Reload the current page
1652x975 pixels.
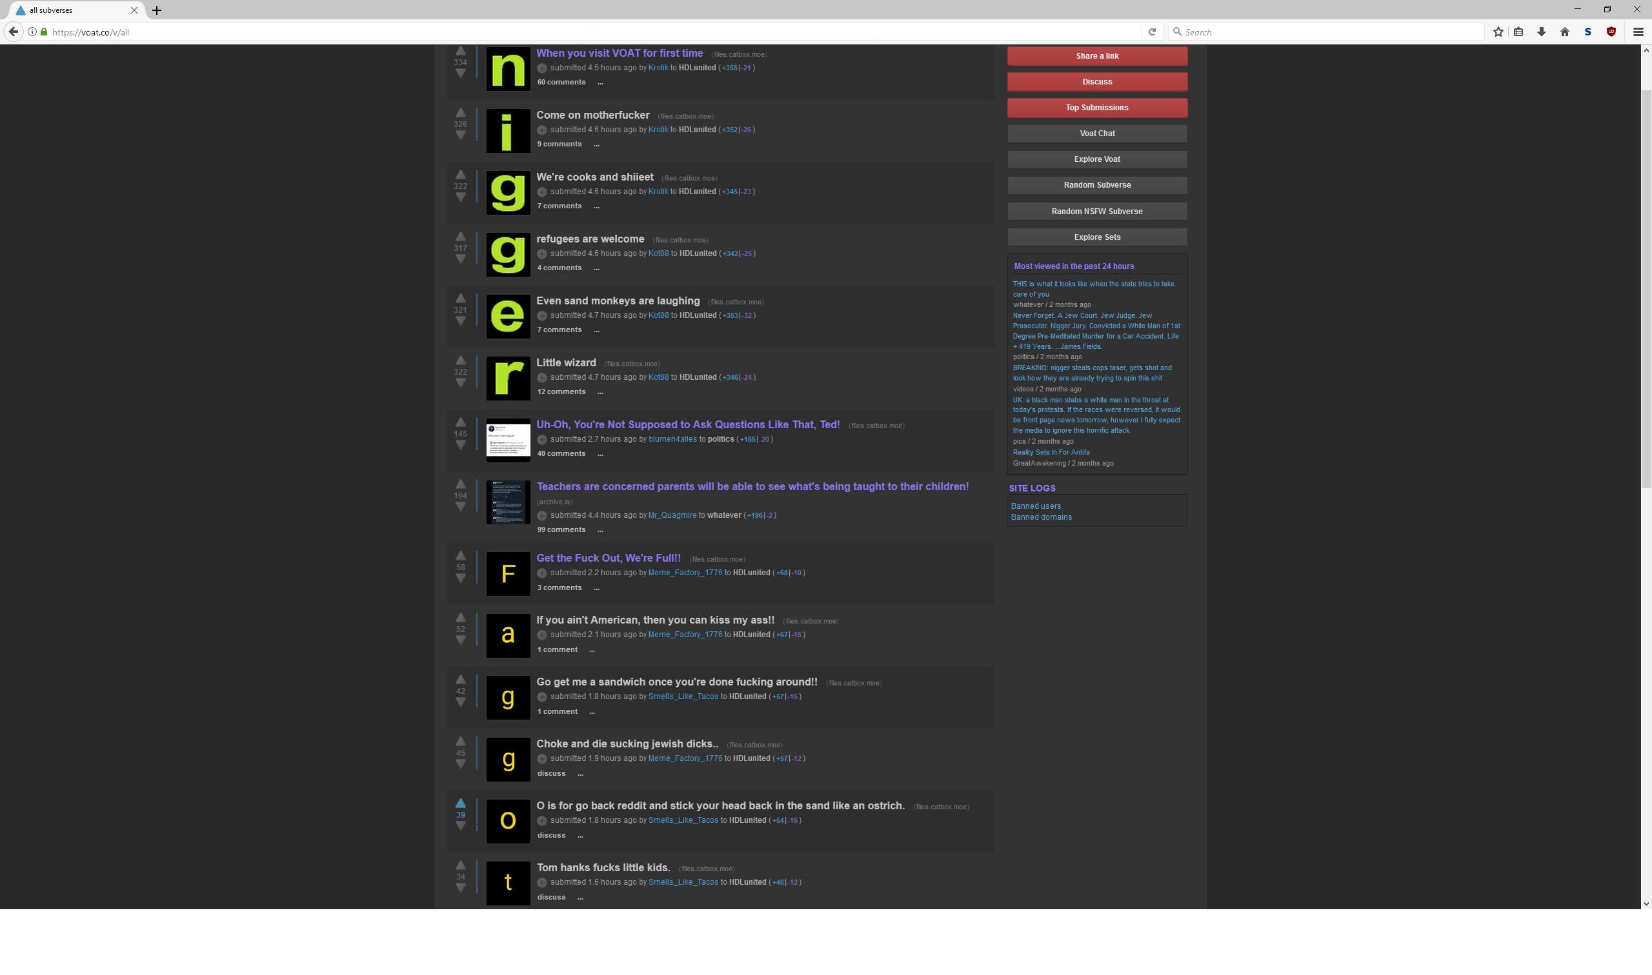(x=1152, y=32)
